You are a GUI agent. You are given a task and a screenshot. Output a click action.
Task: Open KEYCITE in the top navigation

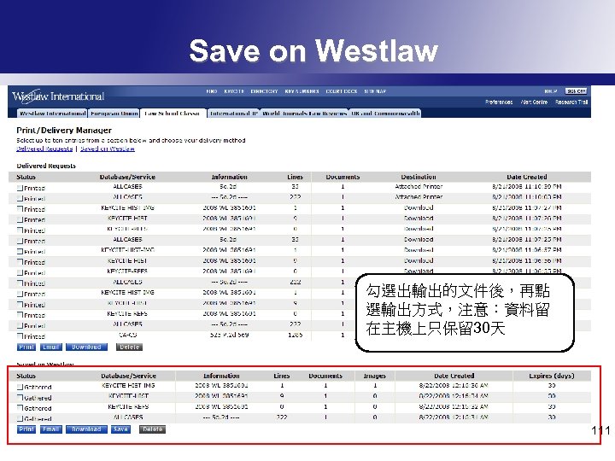coord(234,91)
